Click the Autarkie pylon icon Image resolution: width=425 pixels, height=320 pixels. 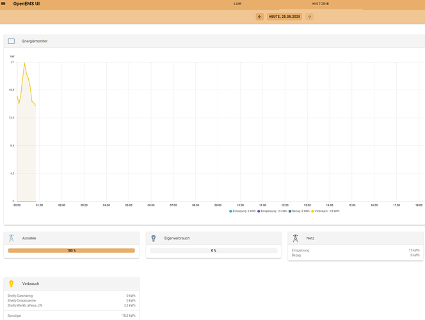[11, 238]
